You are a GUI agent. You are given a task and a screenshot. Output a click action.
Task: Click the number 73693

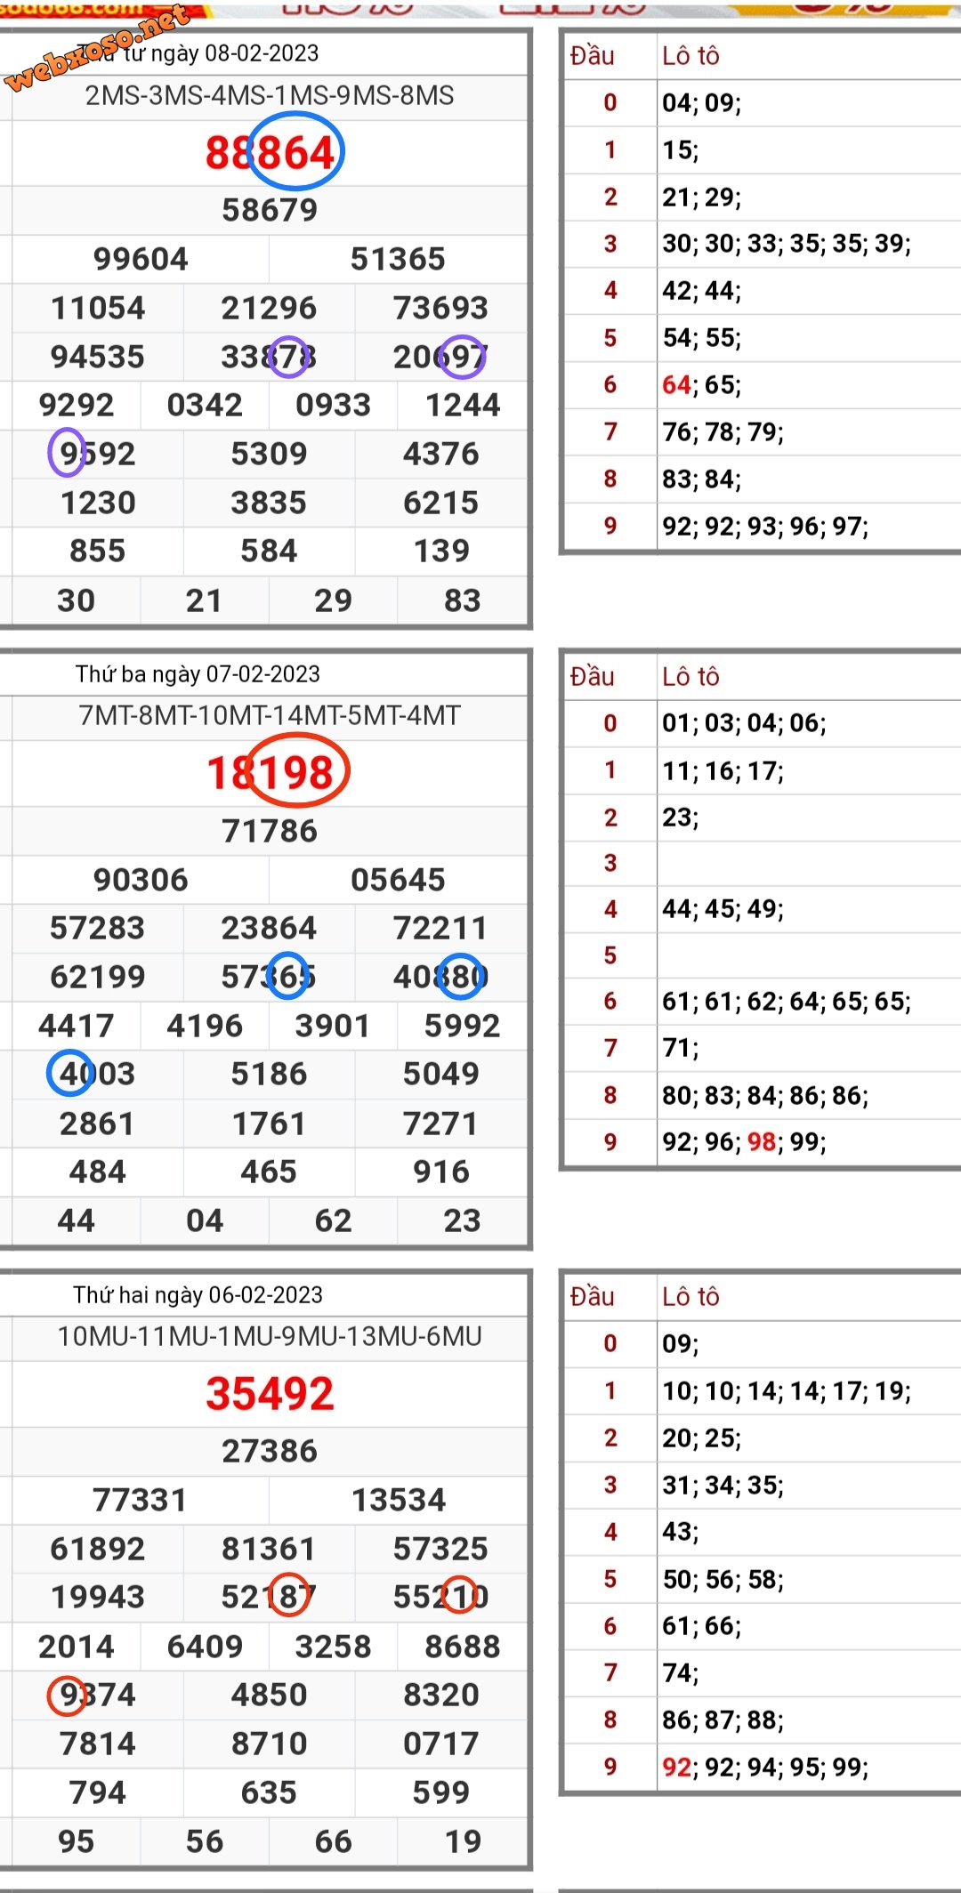440,308
